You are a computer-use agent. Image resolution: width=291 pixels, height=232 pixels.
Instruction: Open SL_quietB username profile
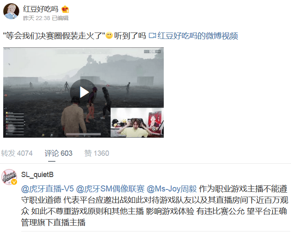pos(37,175)
